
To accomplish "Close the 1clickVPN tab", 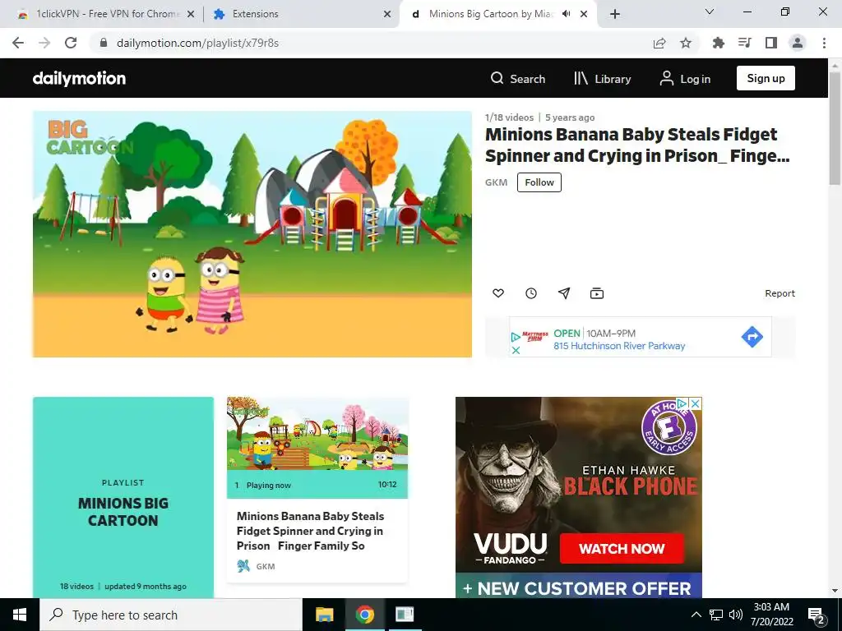I will (191, 15).
